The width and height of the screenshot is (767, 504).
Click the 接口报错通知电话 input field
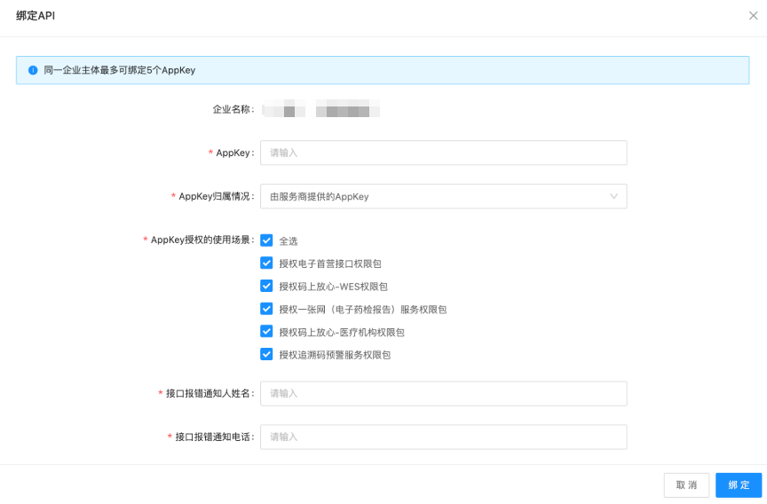click(442, 437)
